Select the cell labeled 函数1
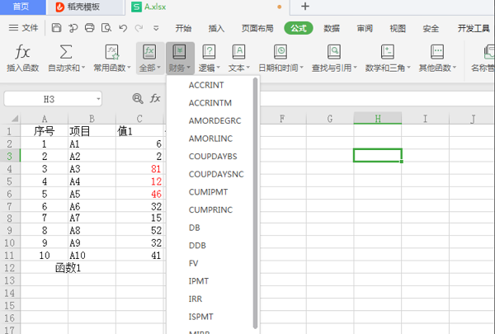 [68, 268]
